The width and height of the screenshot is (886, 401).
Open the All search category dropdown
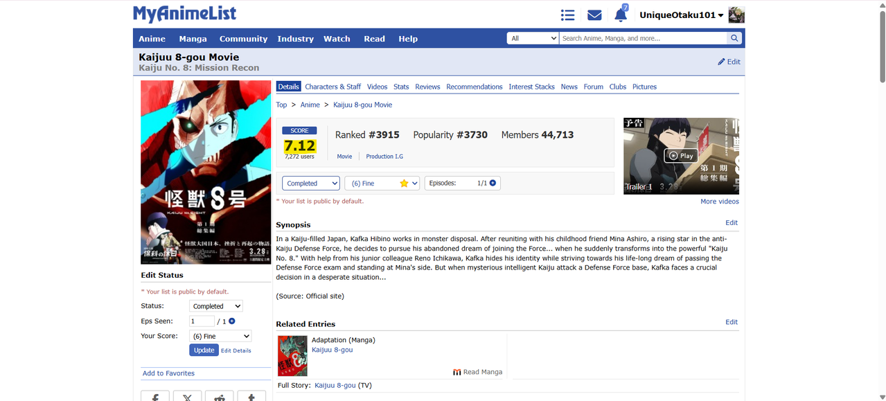point(533,38)
